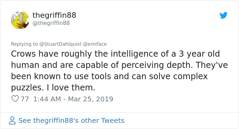Open thegriffin88's griffin avatar picture
239x129 pixels.
click(x=20, y=20)
